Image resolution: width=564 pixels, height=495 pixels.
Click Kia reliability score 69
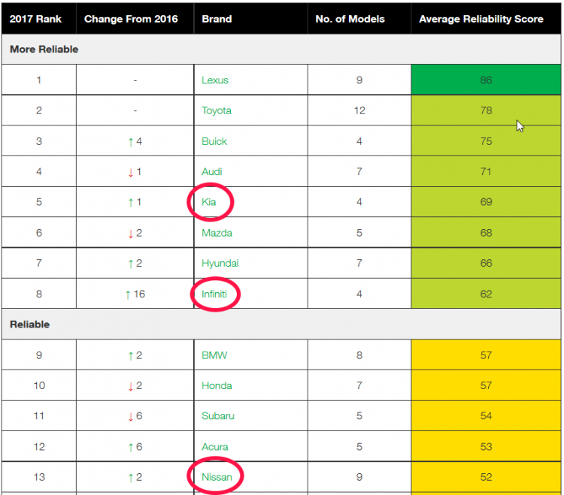point(486,202)
